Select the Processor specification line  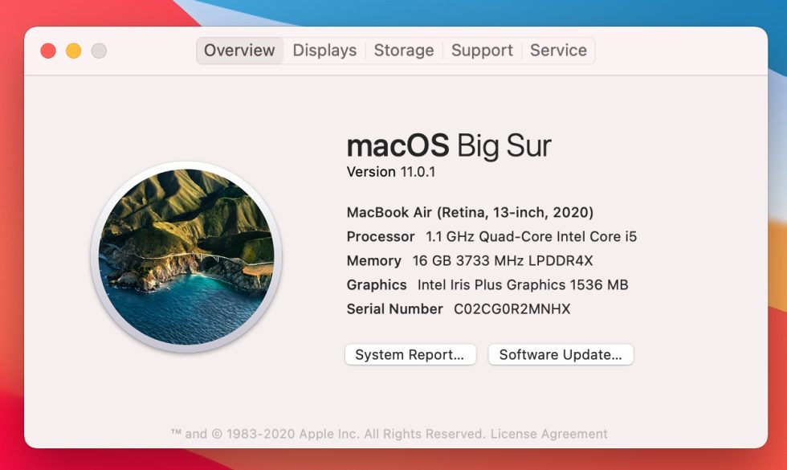click(491, 236)
